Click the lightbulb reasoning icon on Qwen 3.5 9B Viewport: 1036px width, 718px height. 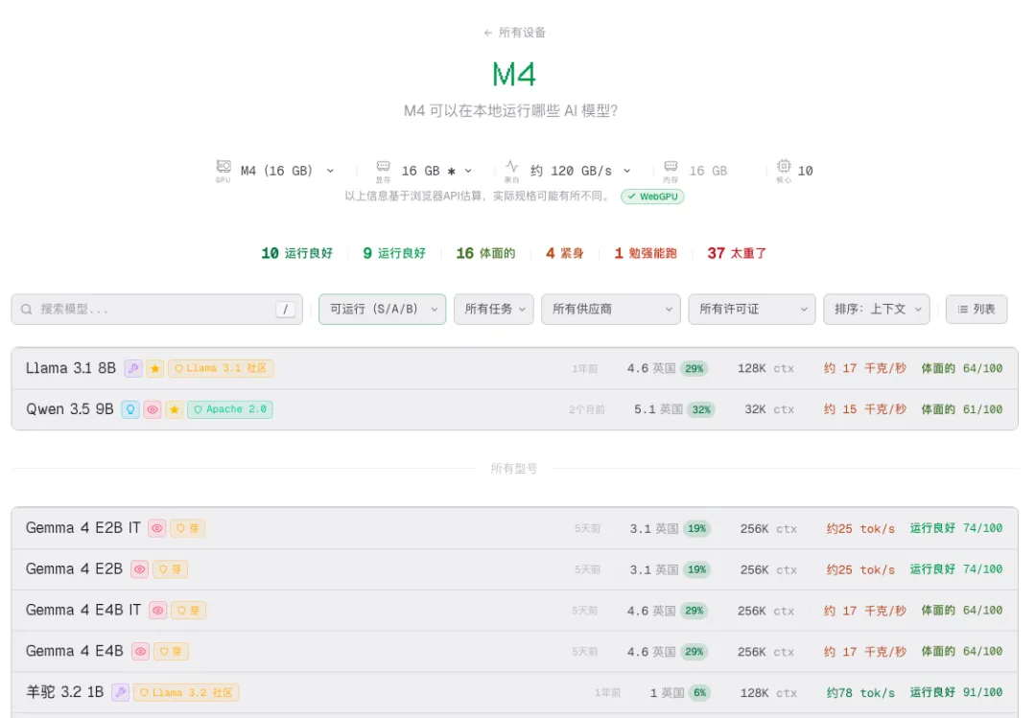(x=130, y=409)
